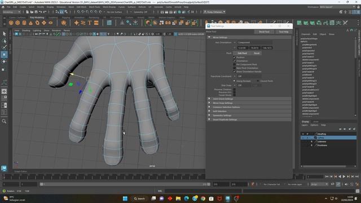
Task: Activate the Move tool in toolbox
Action: tap(4, 55)
